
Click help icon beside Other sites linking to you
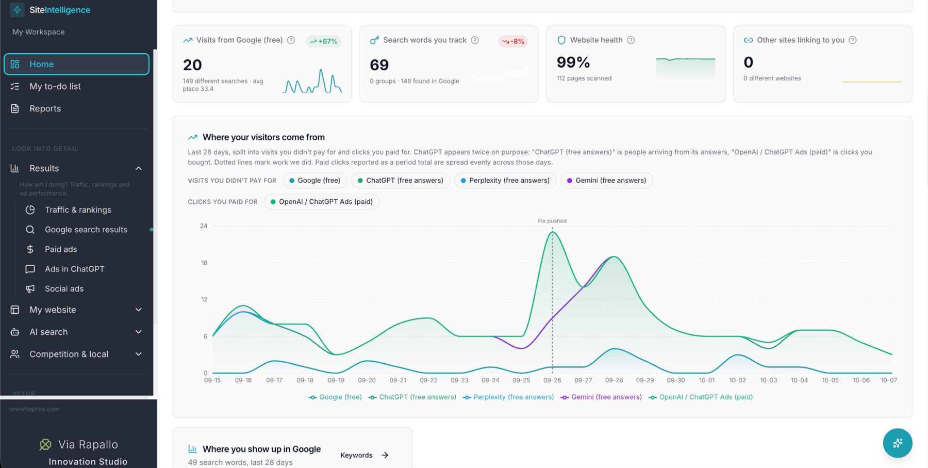click(x=853, y=40)
